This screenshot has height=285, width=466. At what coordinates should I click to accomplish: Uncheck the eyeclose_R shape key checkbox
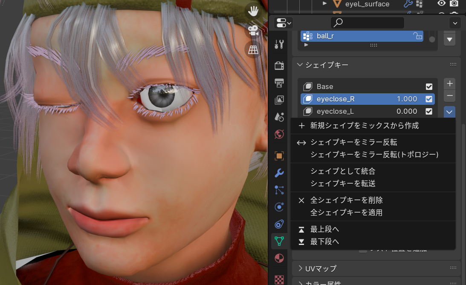[429, 99]
